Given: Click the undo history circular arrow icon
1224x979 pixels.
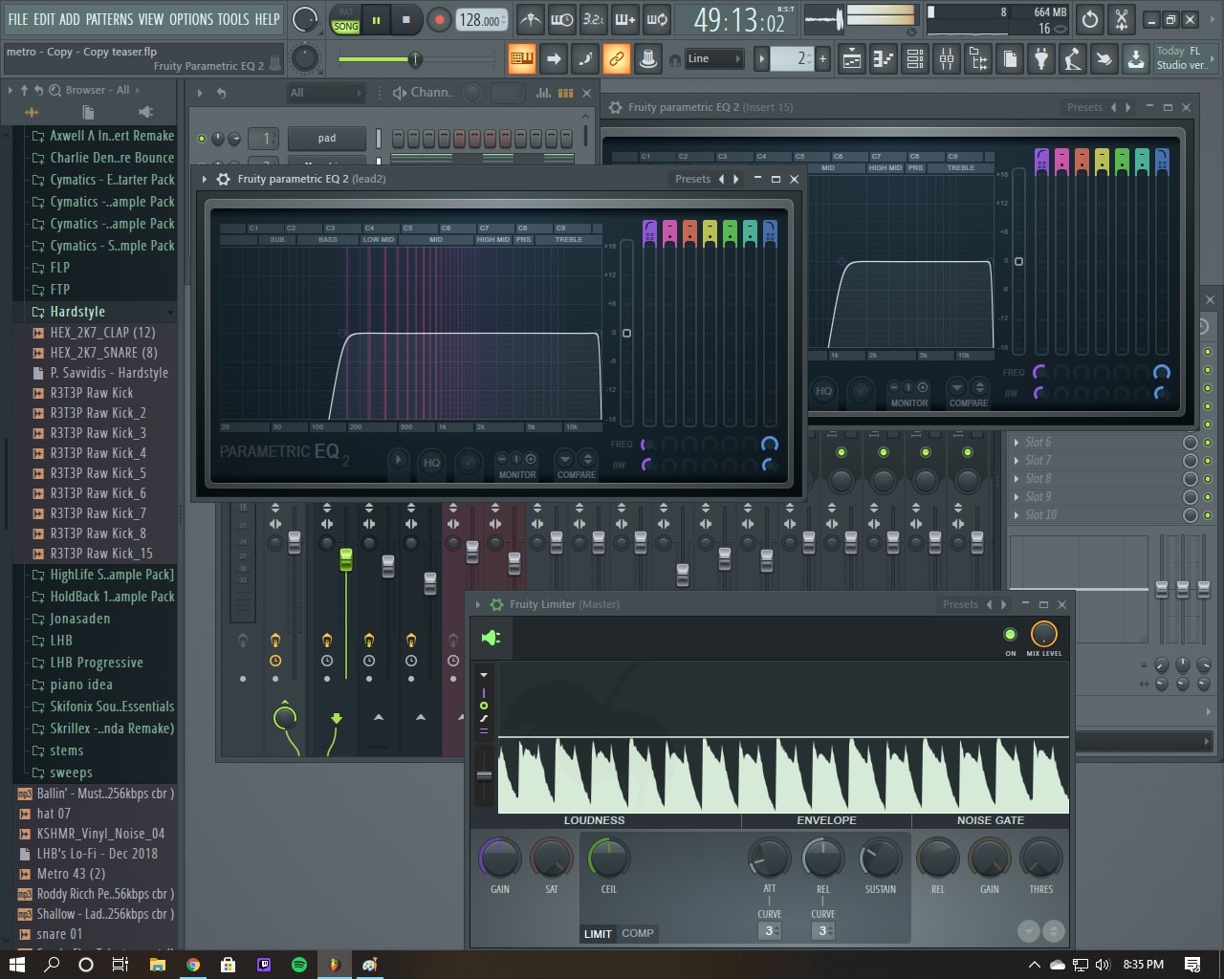Looking at the screenshot, I should point(1090,19).
